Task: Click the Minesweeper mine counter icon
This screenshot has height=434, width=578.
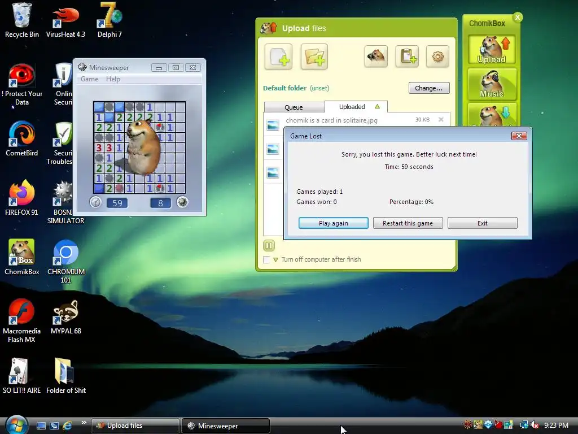Action: 182,202
